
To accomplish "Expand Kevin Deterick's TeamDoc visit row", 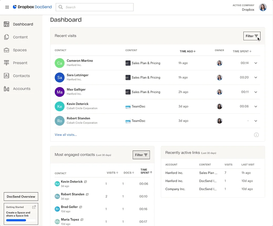I will pos(256,106).
